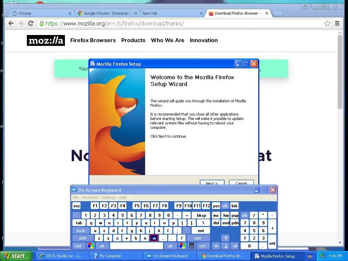The height and width of the screenshot is (261, 348).
Task: Click the bksp key
Action: point(201,215)
